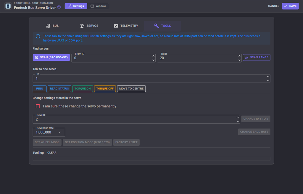
Task: Open the New baud rate dropdown
Action: tap(49, 132)
